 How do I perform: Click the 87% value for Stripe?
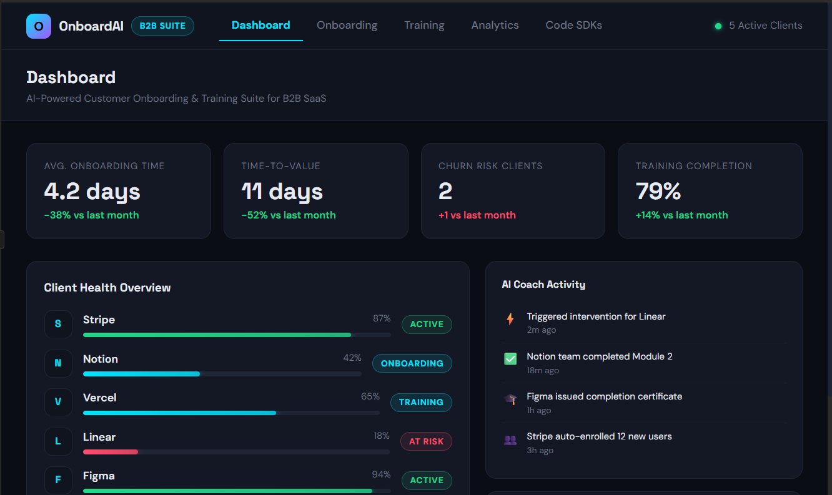pos(382,319)
